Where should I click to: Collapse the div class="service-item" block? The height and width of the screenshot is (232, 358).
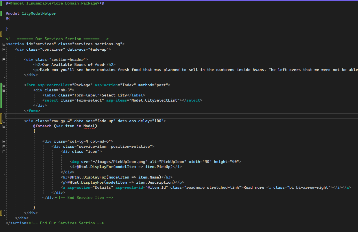pos(4,147)
